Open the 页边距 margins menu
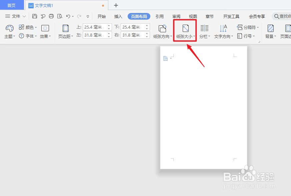 click(x=66, y=32)
